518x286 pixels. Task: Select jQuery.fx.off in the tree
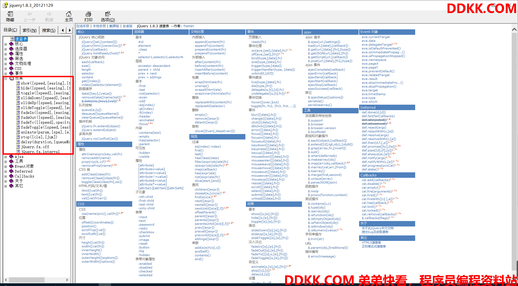coord(35,147)
